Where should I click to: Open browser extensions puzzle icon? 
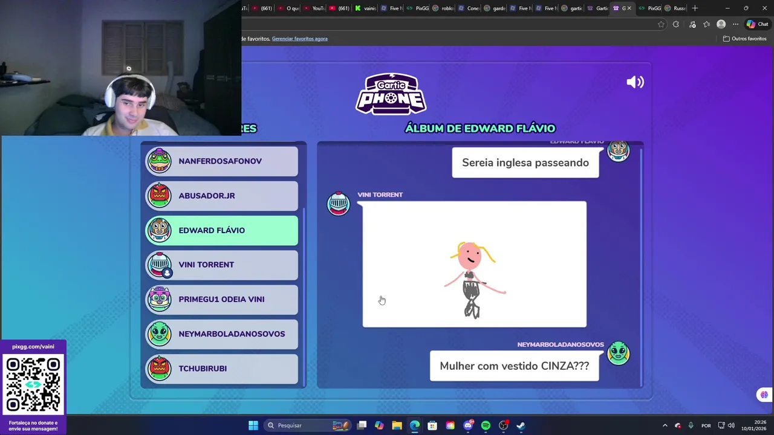(676, 24)
